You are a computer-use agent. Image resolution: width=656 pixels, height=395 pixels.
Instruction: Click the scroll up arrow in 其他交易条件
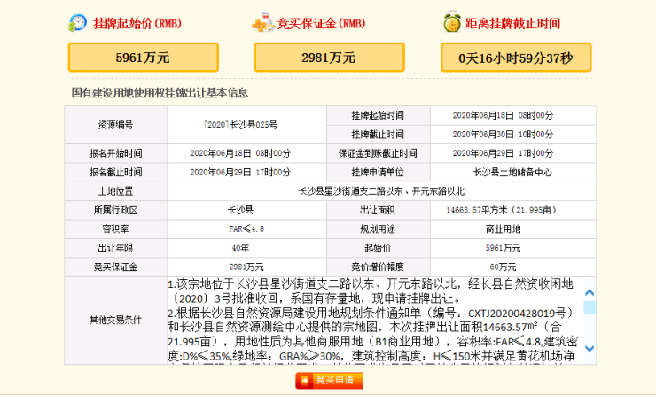pos(590,292)
